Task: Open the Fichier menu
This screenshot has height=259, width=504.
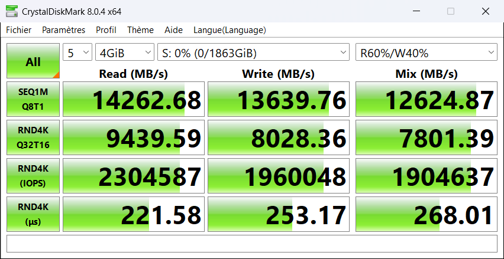Action: pos(19,30)
